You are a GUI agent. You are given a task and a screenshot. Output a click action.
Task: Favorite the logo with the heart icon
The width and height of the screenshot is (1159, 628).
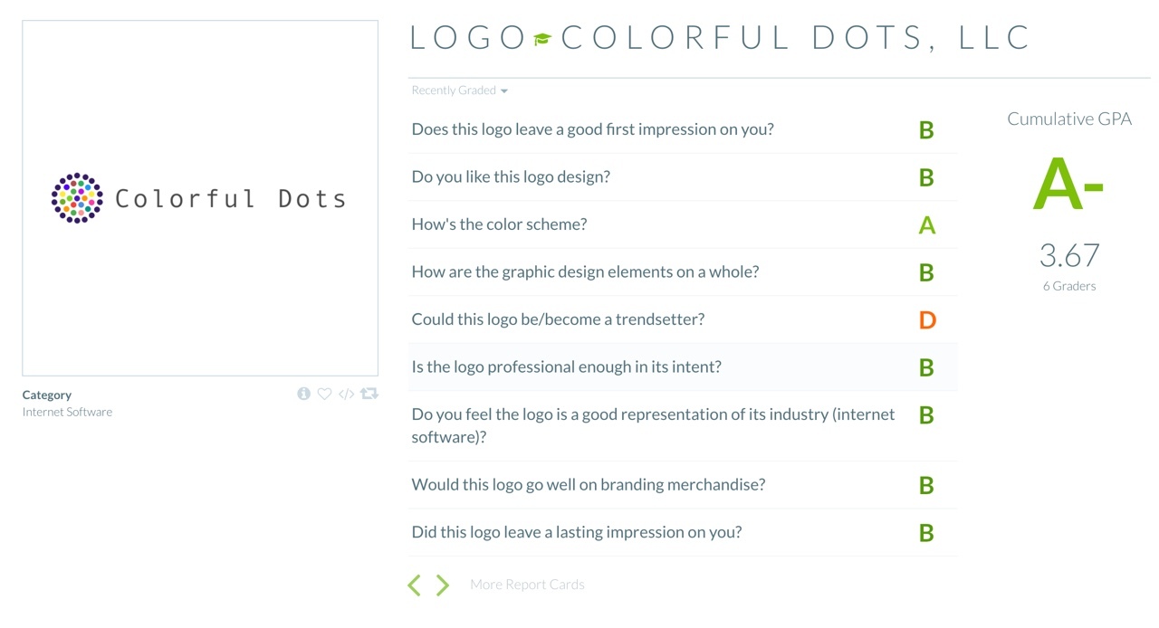(324, 394)
